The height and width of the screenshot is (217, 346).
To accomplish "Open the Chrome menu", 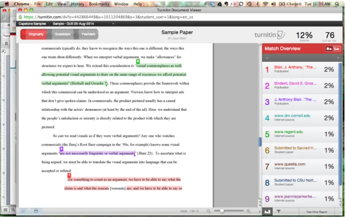I will (x=21, y=4).
